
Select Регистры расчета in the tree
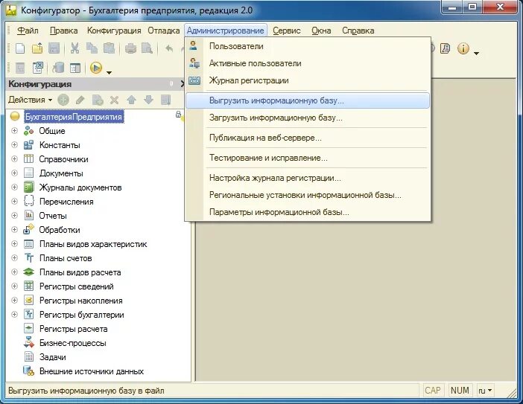tap(73, 329)
